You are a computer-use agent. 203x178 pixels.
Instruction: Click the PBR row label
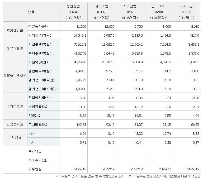pyautogui.click(x=31, y=142)
